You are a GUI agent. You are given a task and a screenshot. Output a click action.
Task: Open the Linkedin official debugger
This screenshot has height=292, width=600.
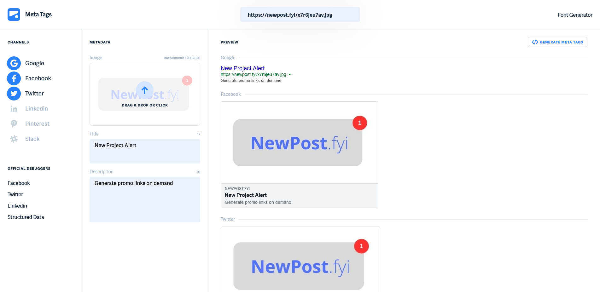point(17,206)
